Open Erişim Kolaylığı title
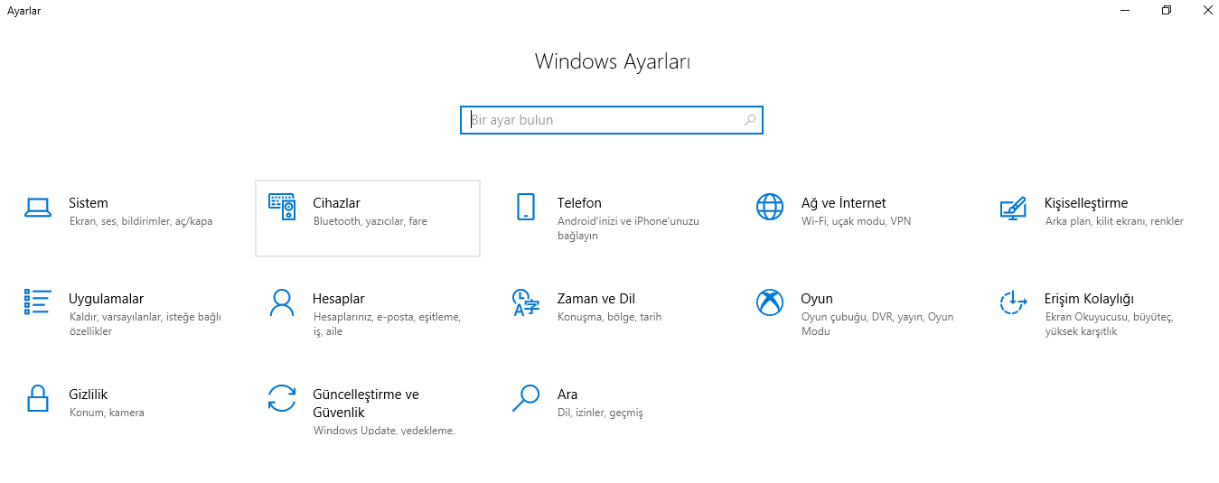 pos(1089,299)
